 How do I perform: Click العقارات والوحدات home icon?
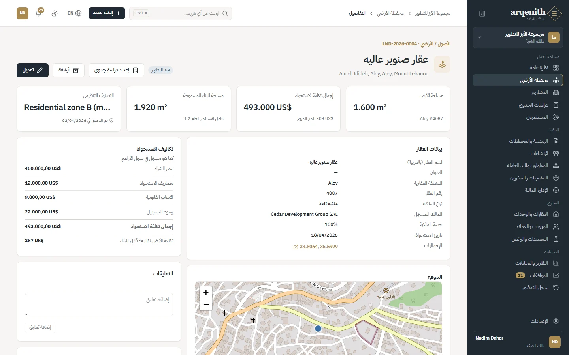[556, 214]
